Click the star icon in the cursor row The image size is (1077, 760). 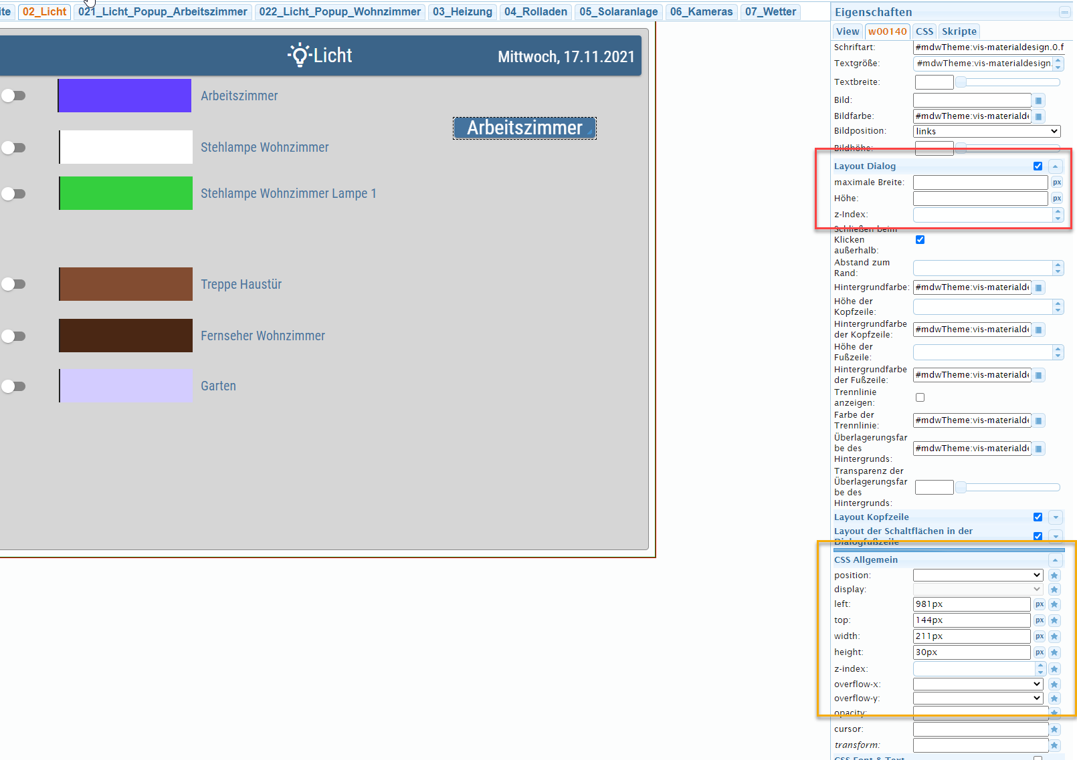pyautogui.click(x=1055, y=729)
